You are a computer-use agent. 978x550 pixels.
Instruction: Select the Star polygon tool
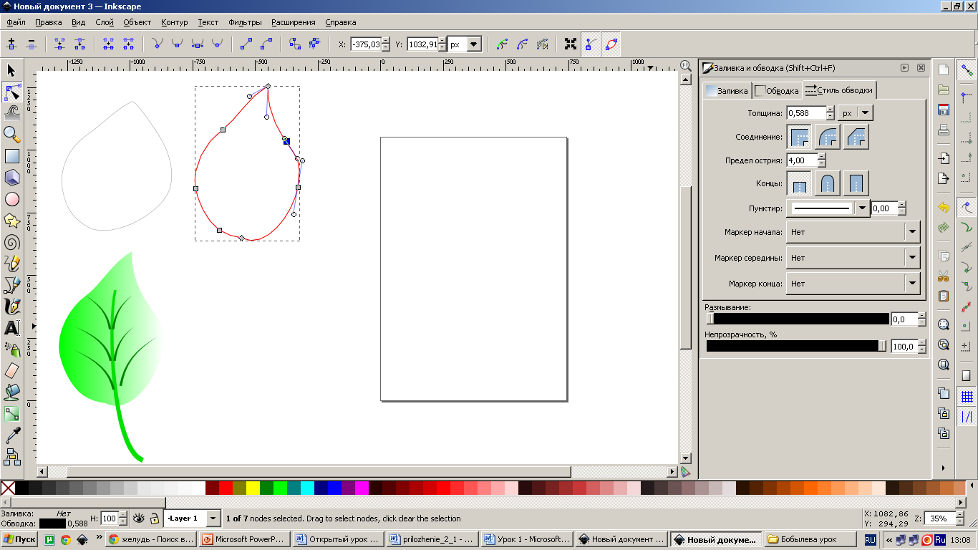tap(11, 221)
